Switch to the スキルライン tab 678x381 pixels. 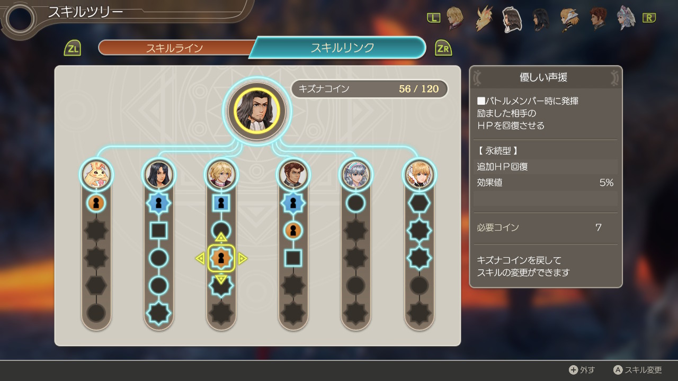(175, 48)
